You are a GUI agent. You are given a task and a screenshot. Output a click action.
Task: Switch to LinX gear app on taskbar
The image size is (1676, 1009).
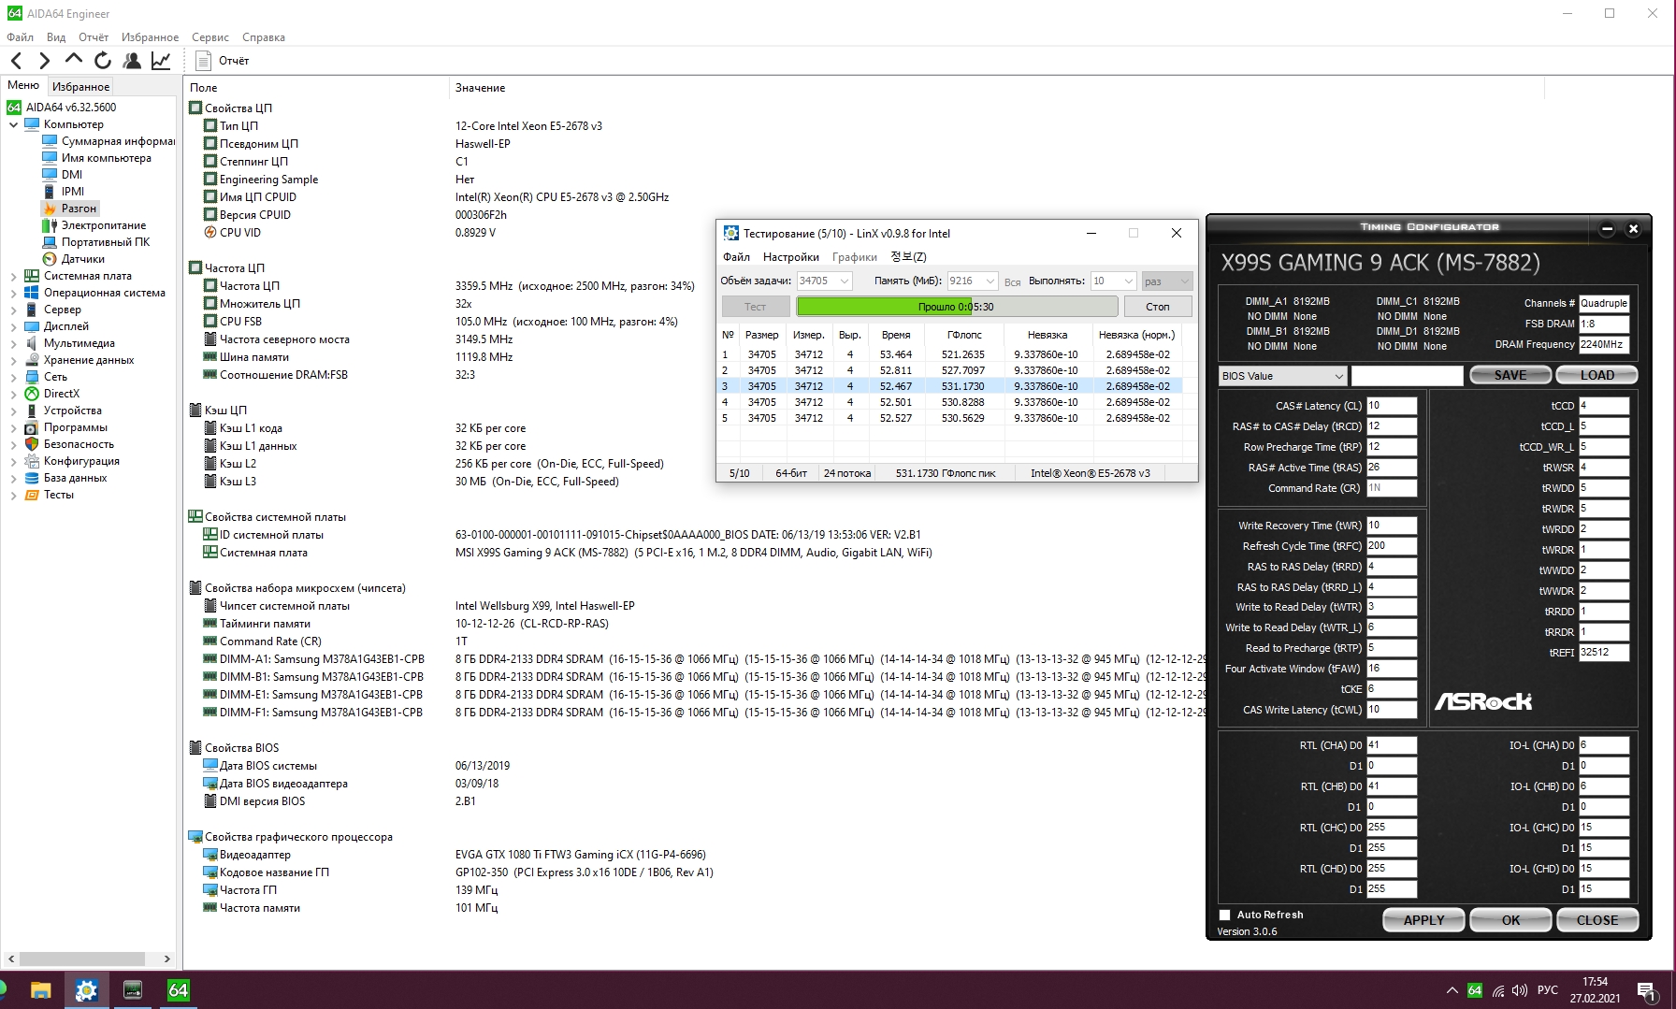click(x=86, y=989)
